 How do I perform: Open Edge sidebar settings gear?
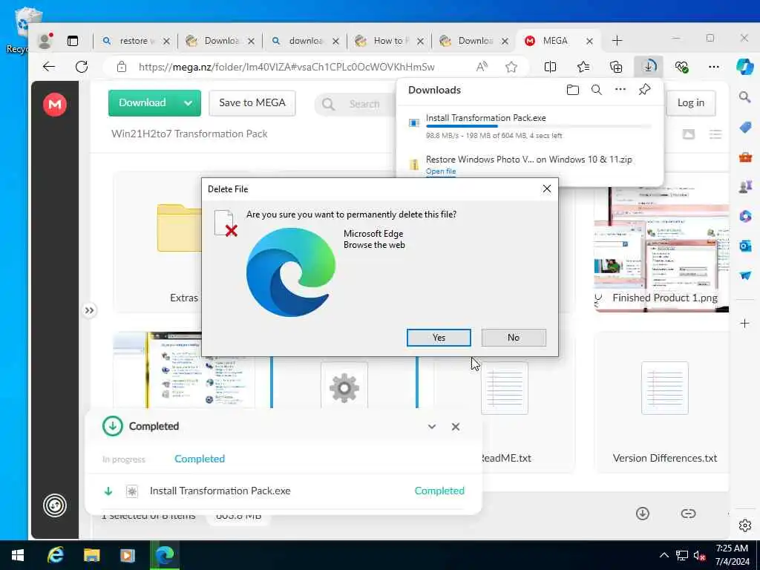pyautogui.click(x=745, y=525)
